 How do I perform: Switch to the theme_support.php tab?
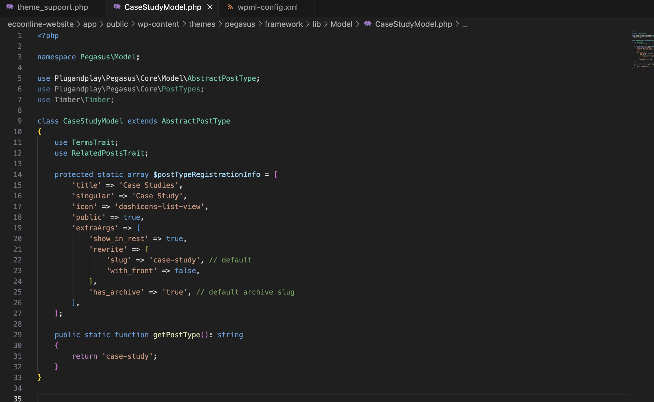point(53,7)
